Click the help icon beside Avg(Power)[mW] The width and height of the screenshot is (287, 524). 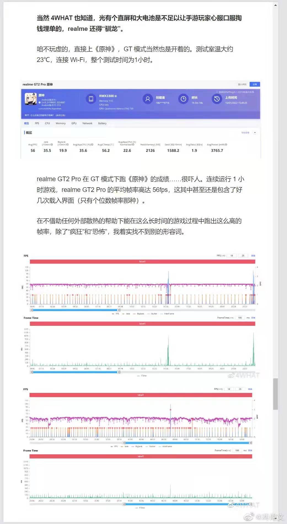pos(226,145)
